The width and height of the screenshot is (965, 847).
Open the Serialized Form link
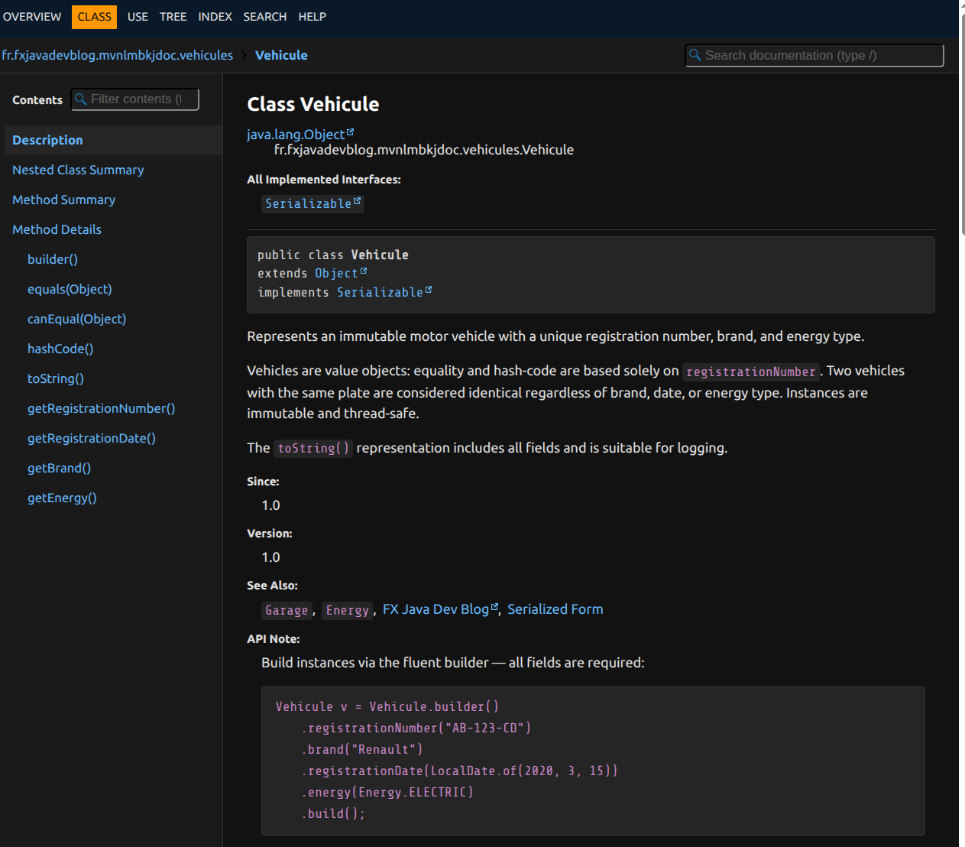[x=555, y=609]
